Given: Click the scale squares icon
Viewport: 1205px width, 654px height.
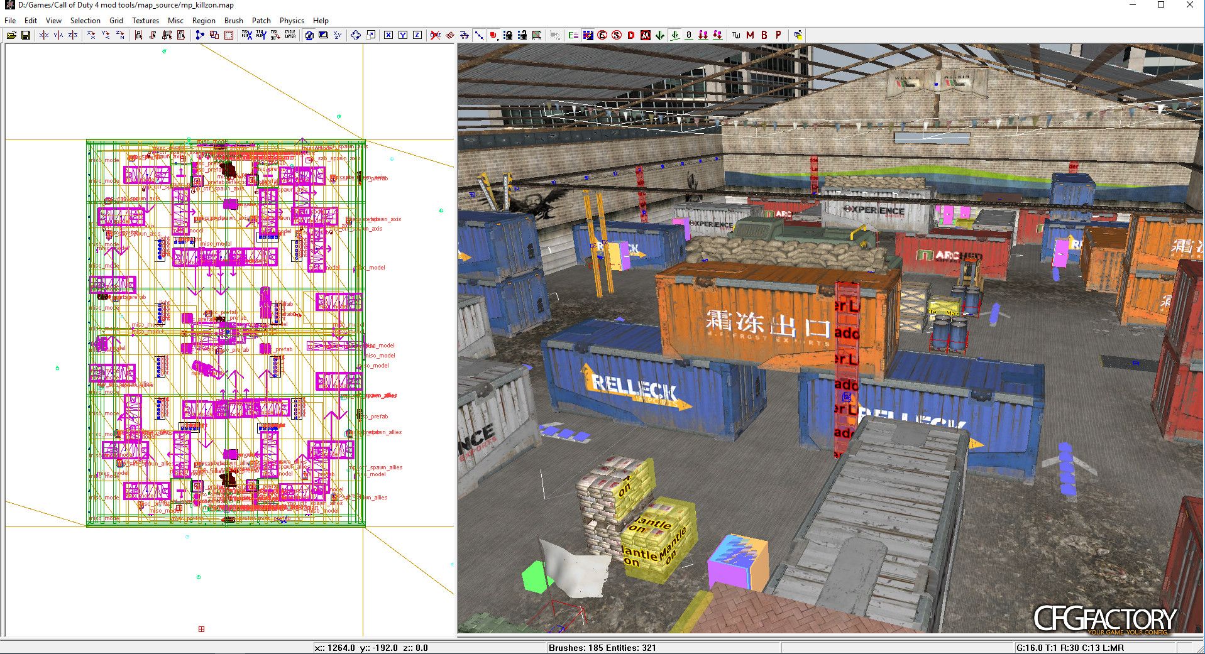Looking at the screenshot, I should tap(371, 35).
